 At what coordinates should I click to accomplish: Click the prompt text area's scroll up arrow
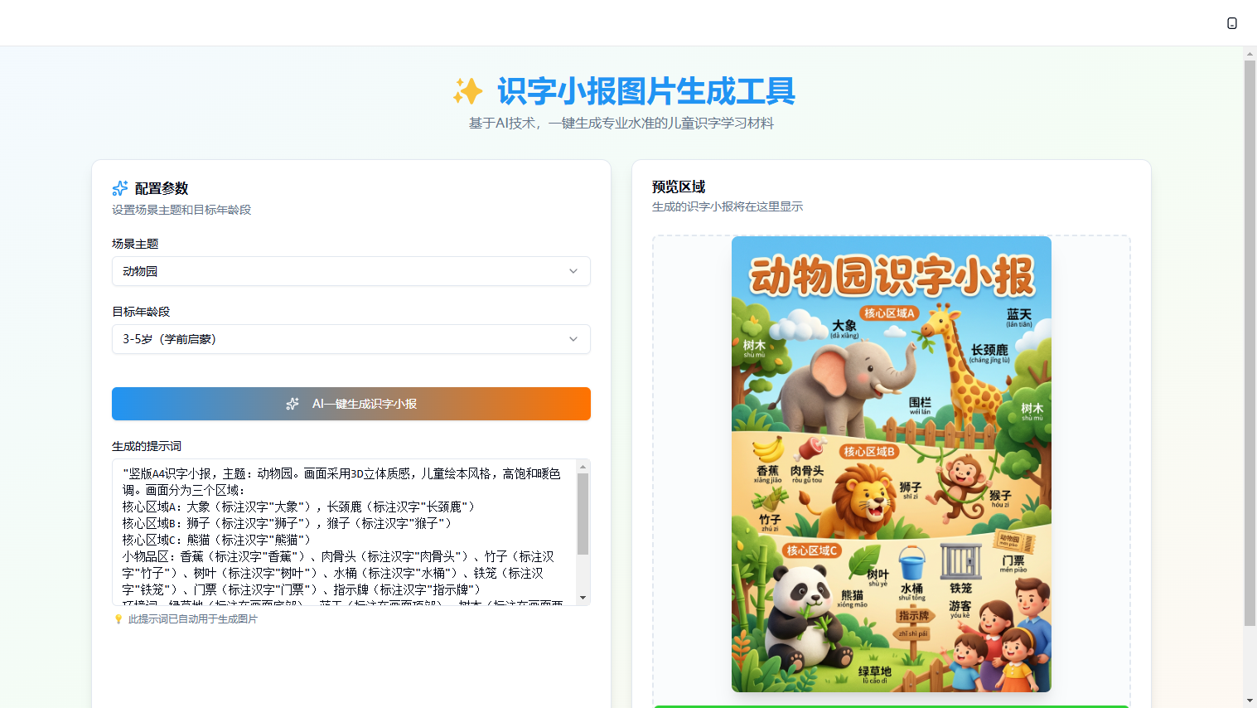(x=583, y=467)
